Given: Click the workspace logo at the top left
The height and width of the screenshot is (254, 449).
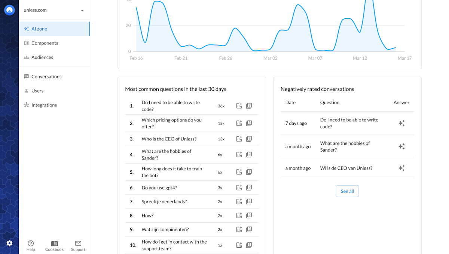Looking at the screenshot, I should tap(9, 10).
